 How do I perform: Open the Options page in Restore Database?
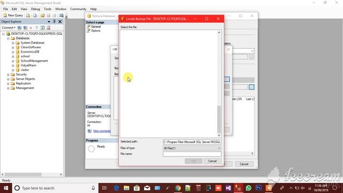95,31
